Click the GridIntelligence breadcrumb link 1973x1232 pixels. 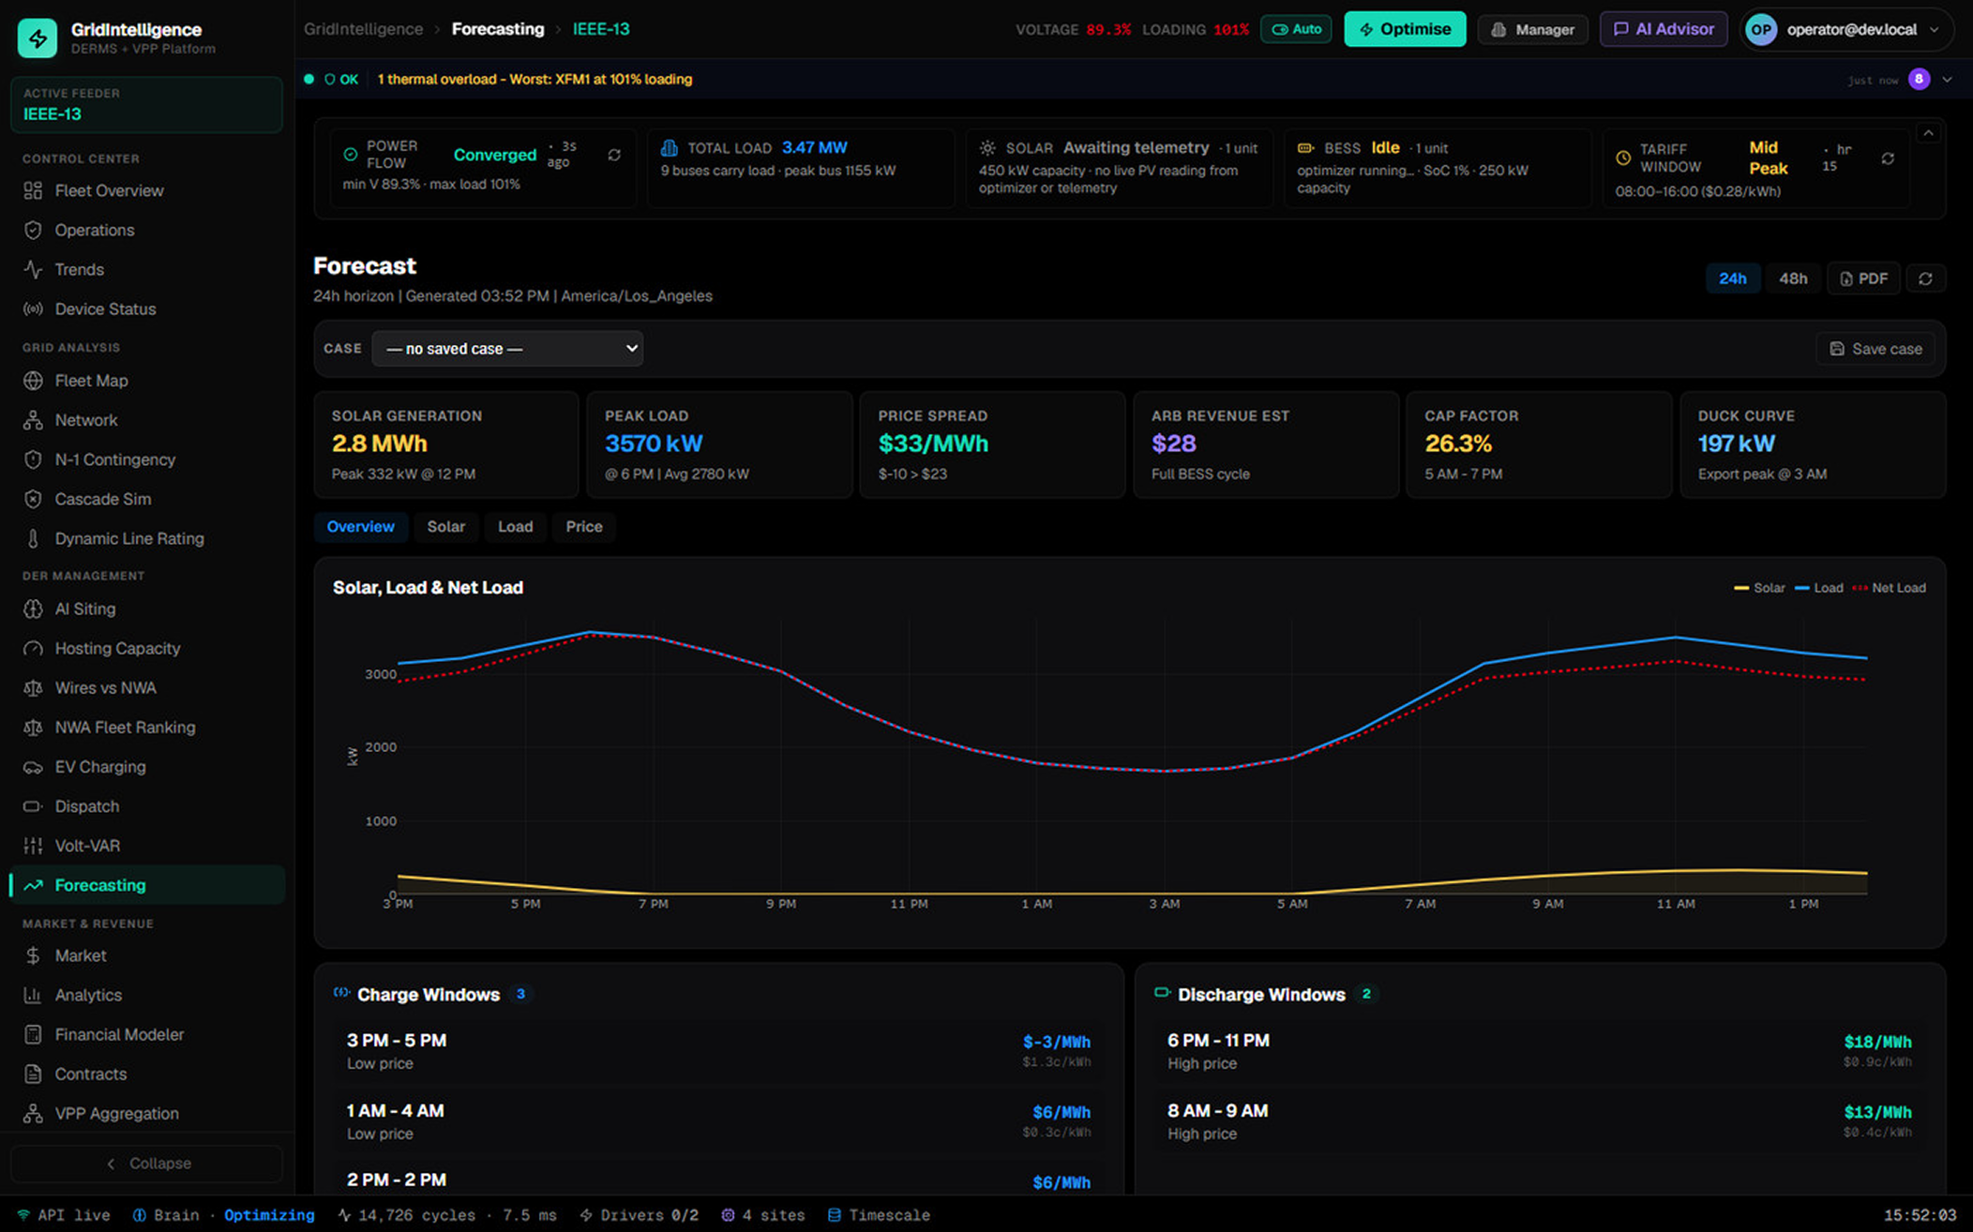coord(363,29)
